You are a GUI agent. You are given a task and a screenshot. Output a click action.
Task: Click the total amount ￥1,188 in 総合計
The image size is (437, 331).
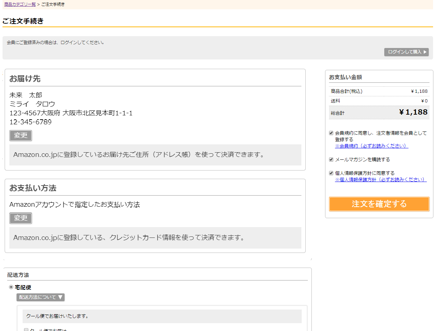(x=413, y=112)
